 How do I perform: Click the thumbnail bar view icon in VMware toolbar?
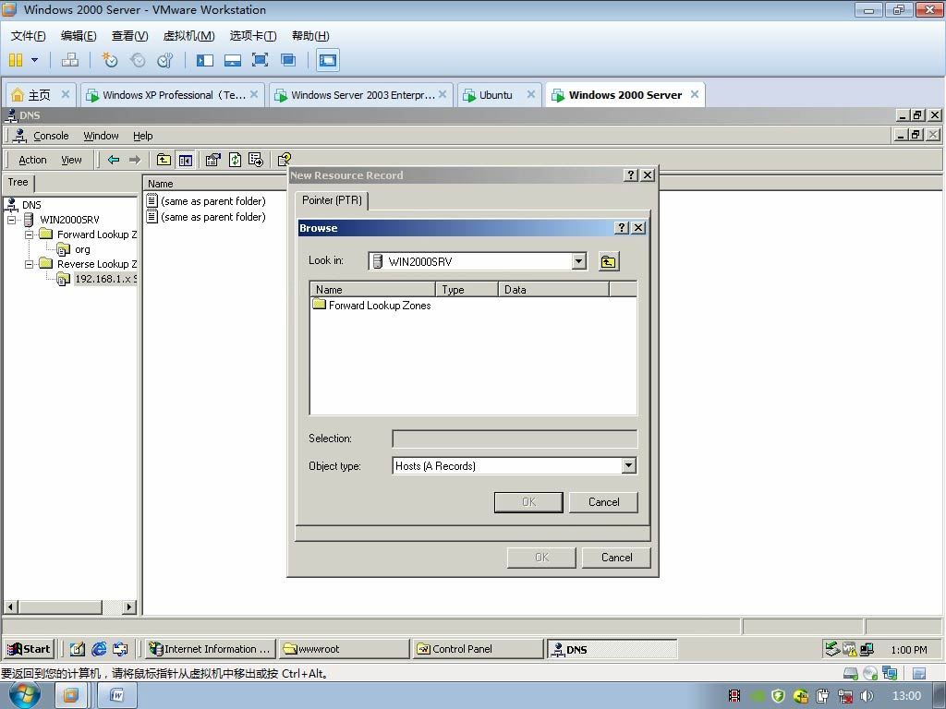tap(233, 60)
